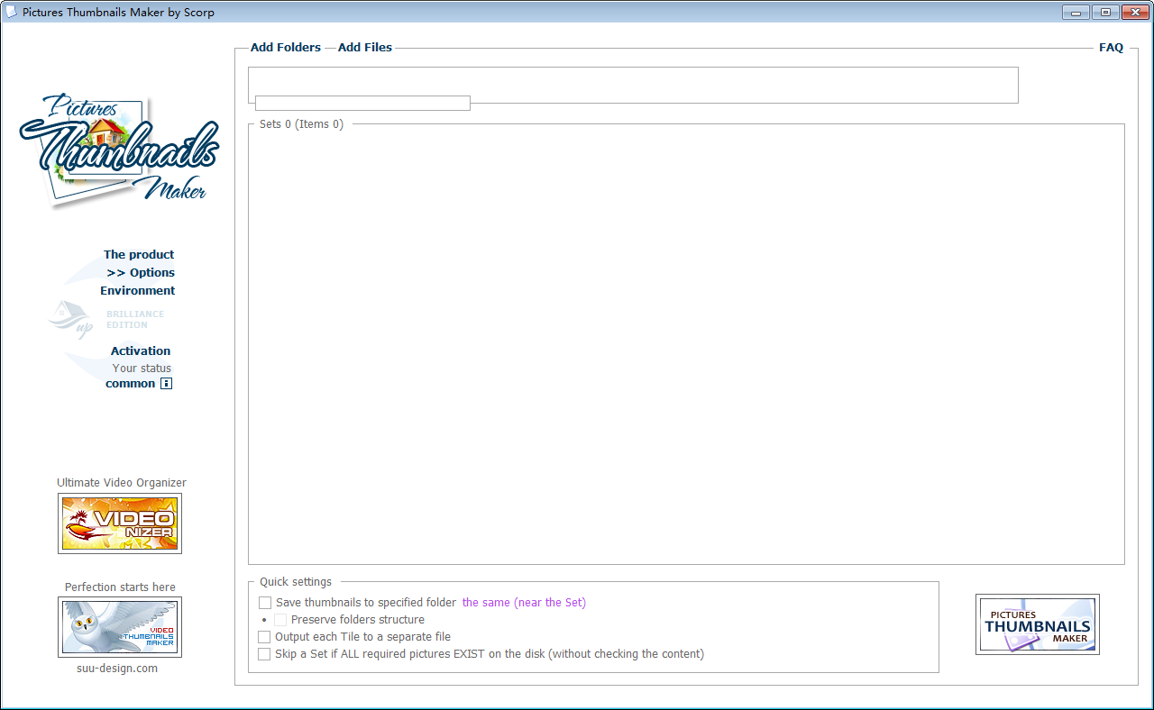Click the progress bar below the top box
The width and height of the screenshot is (1154, 710).
tap(362, 103)
